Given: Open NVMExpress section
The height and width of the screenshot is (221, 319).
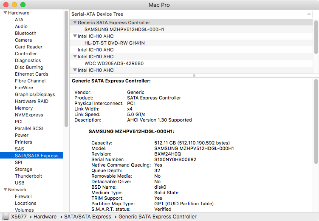Looking at the screenshot, I should pyautogui.click(x=29, y=115).
